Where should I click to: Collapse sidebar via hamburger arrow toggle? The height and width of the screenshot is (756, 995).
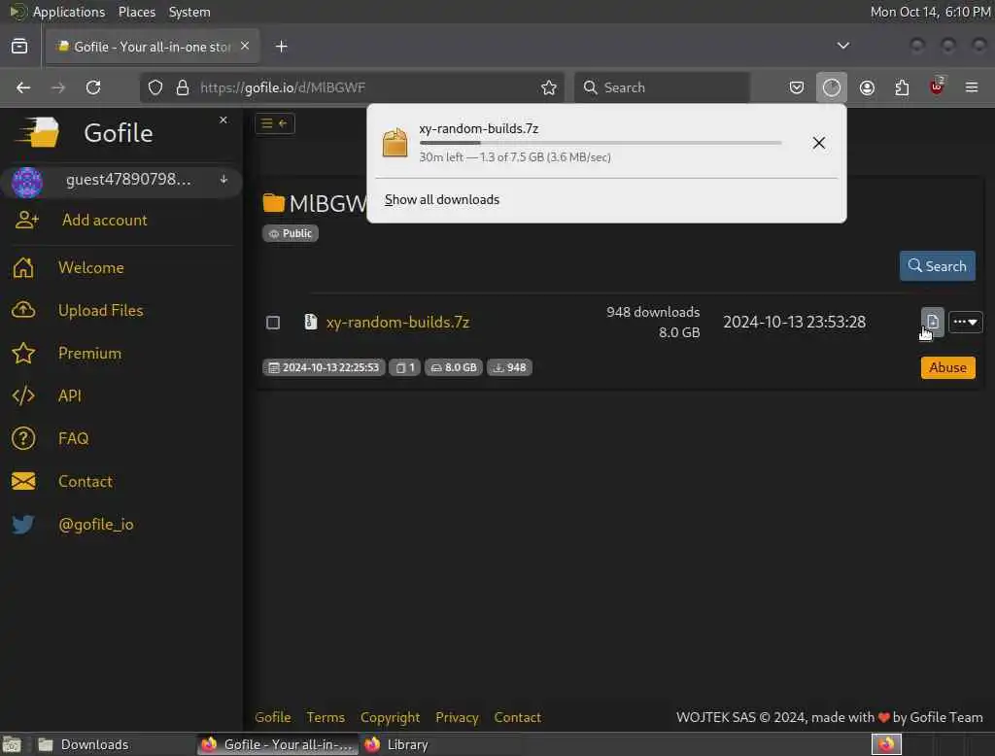[275, 123]
